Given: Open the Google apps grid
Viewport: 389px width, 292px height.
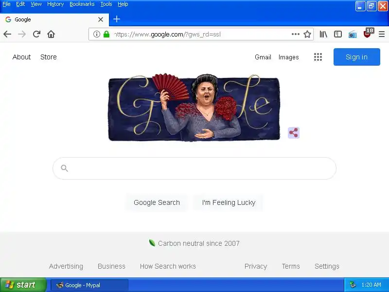Looking at the screenshot, I should 318,57.
